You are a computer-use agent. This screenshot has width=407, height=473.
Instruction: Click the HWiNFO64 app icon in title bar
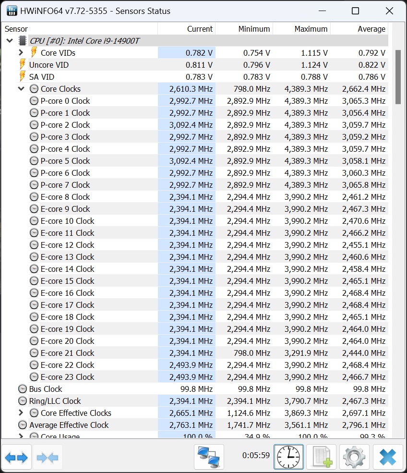[x=12, y=11]
